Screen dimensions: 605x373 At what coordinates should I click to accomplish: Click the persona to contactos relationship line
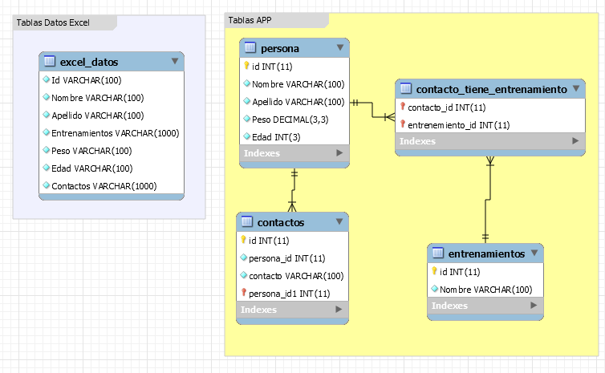coord(293,190)
